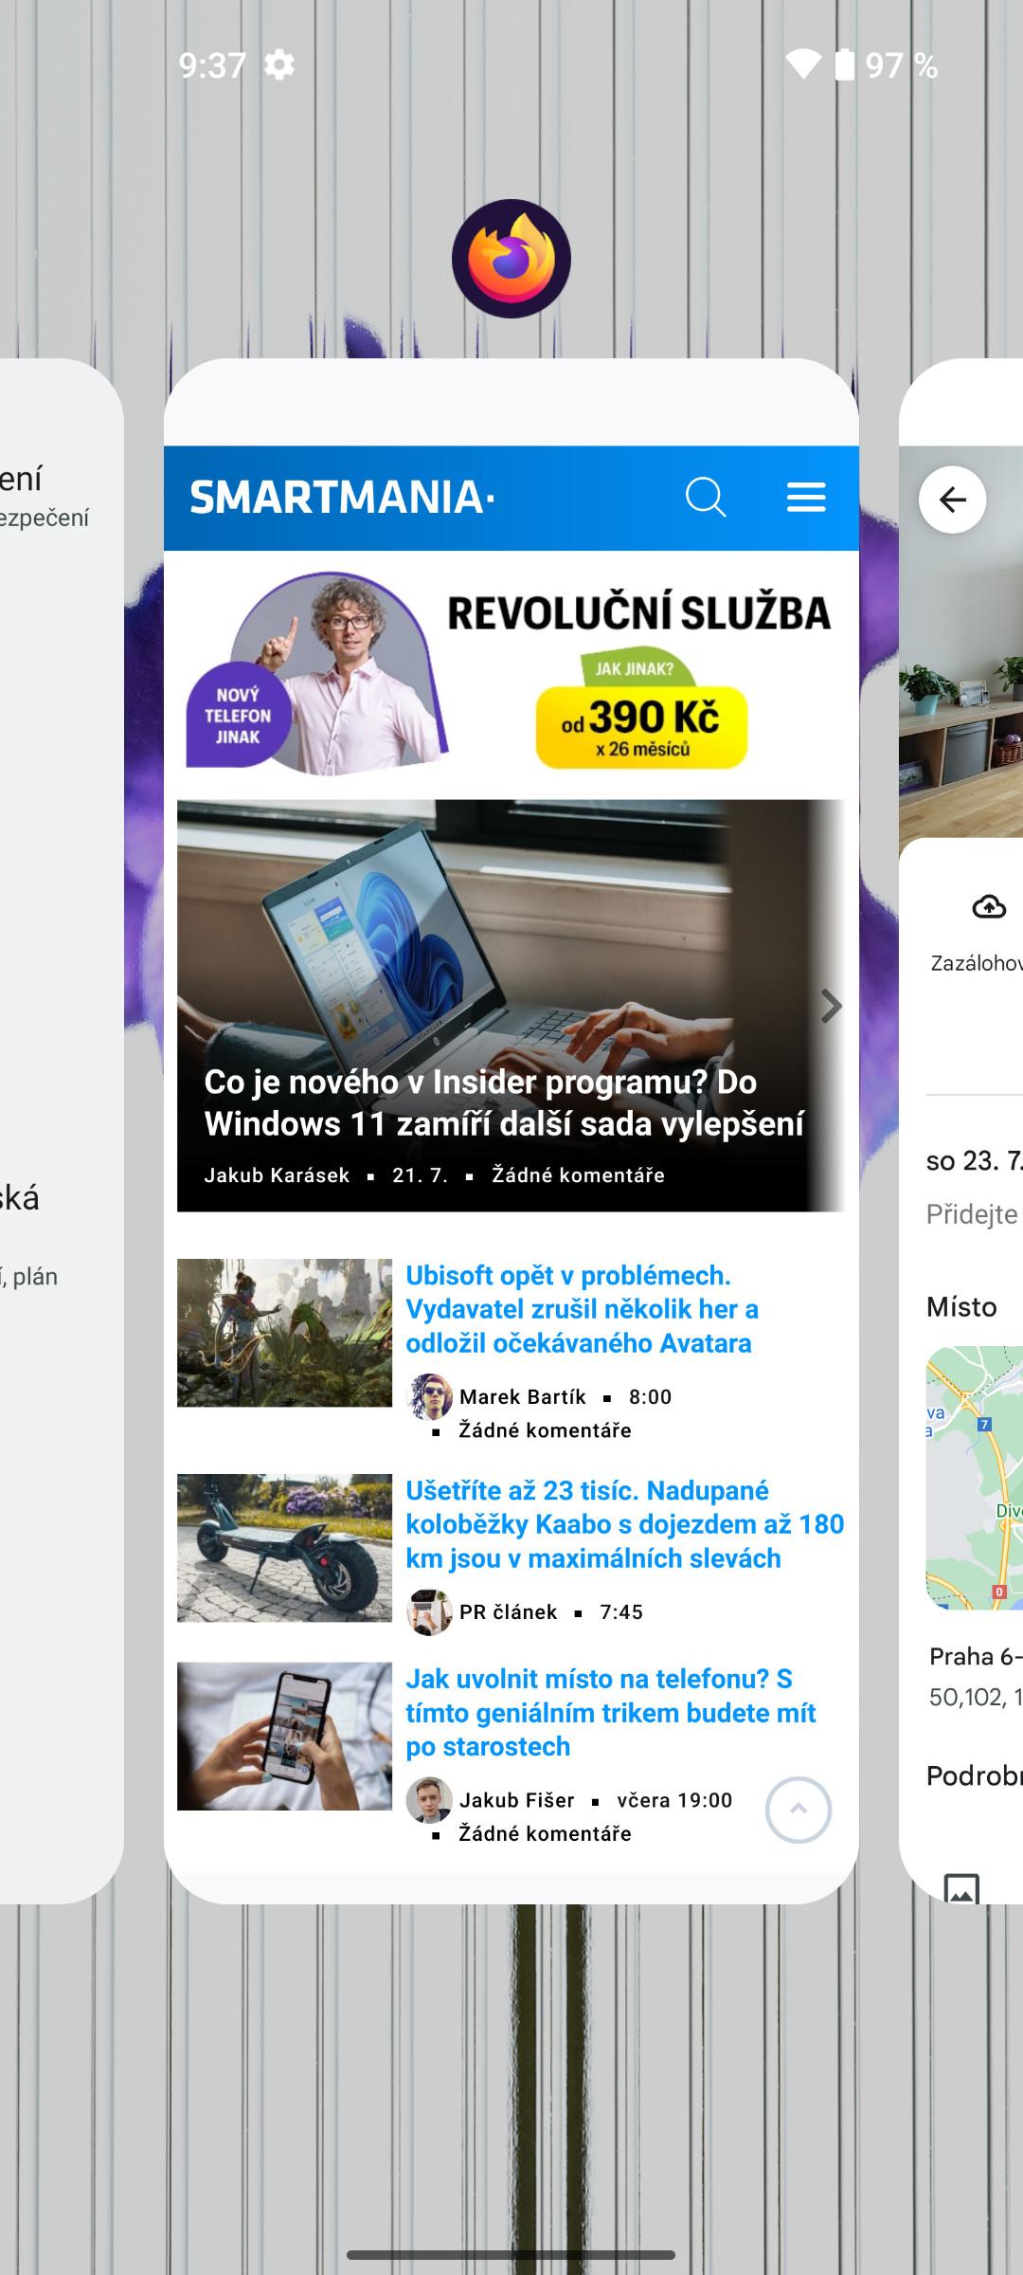This screenshot has height=2275, width=1023.
Task: Tap the cloud backup icon above Zazálohovat
Action: point(989,907)
